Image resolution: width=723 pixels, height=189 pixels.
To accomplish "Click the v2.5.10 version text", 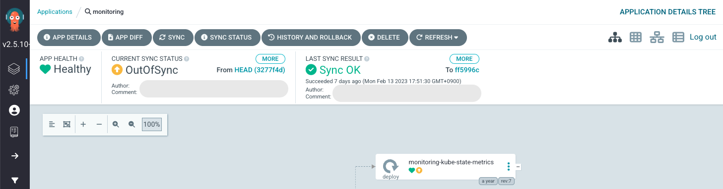I will [x=16, y=44].
